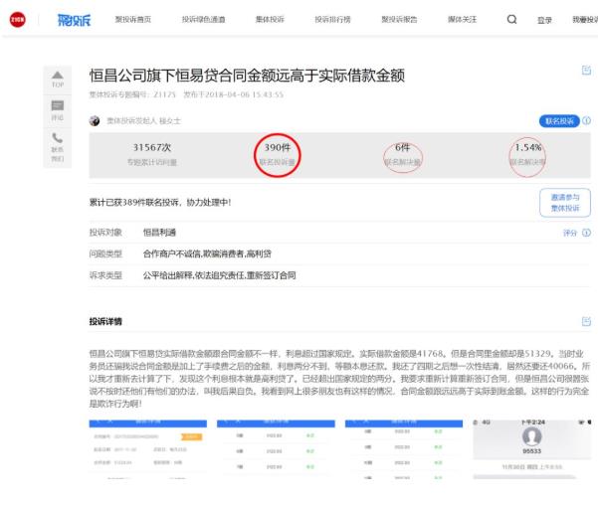Screen dimensions: 598x508
Task: Click the 投诉详情 section heading
Action: pos(105,322)
